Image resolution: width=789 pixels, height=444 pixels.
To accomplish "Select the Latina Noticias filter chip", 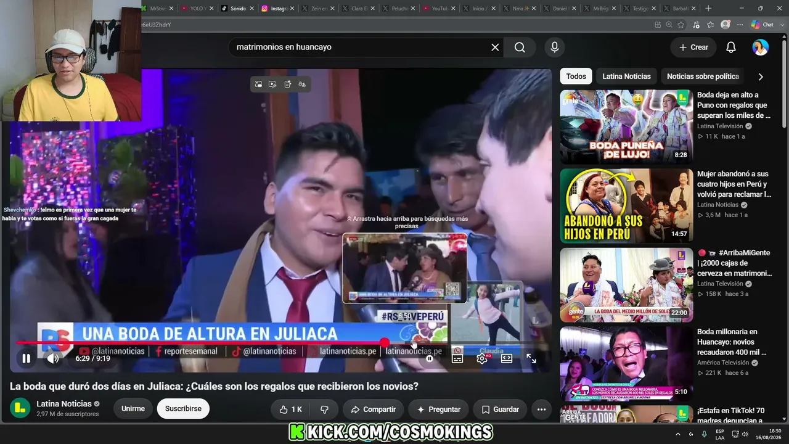I will point(626,76).
